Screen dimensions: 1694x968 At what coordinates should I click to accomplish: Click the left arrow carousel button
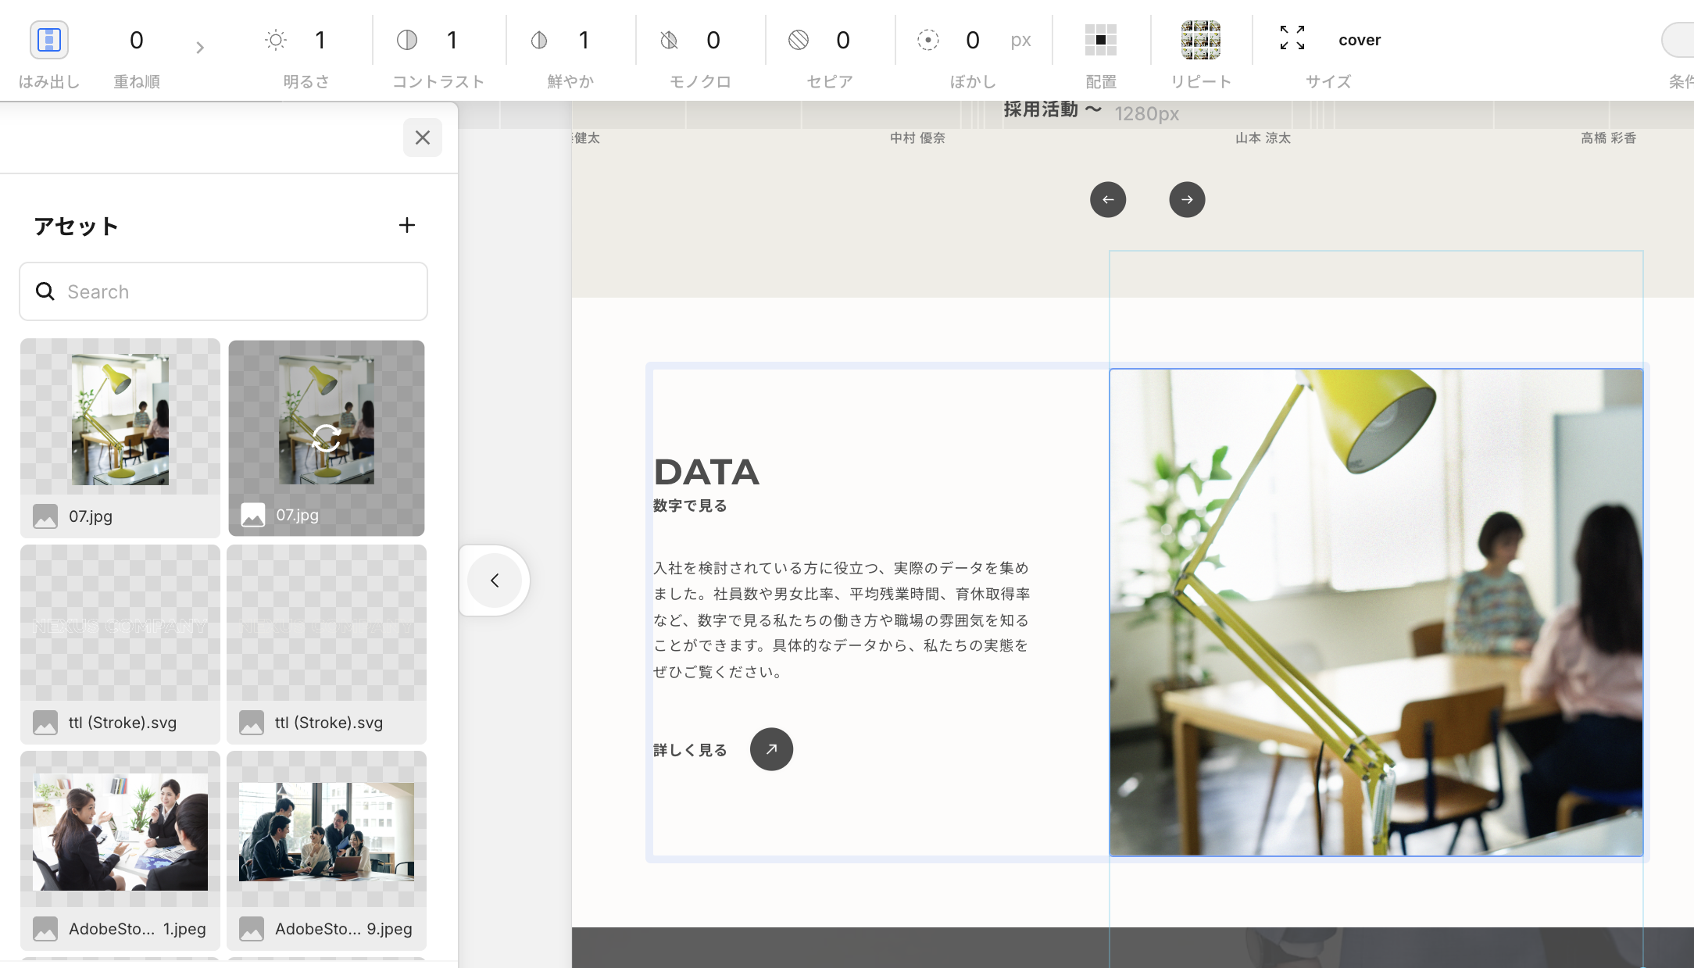(1108, 199)
